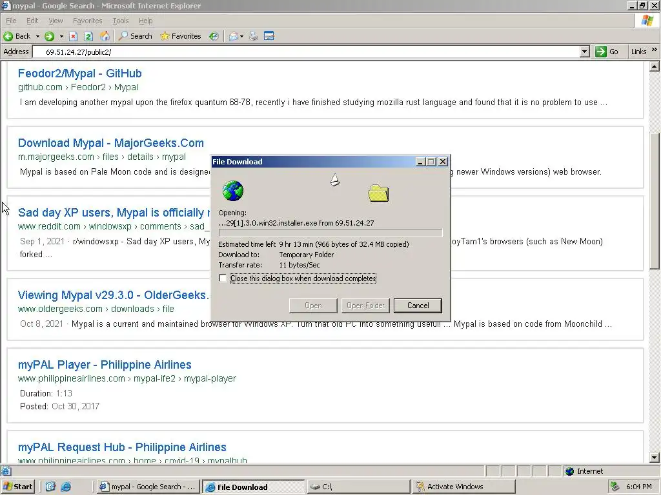Click the Back arrow icon
The image size is (661, 495).
click(8, 36)
